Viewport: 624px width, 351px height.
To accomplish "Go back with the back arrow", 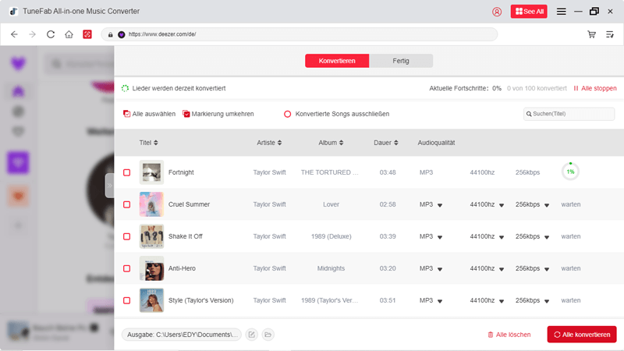I will (x=14, y=34).
